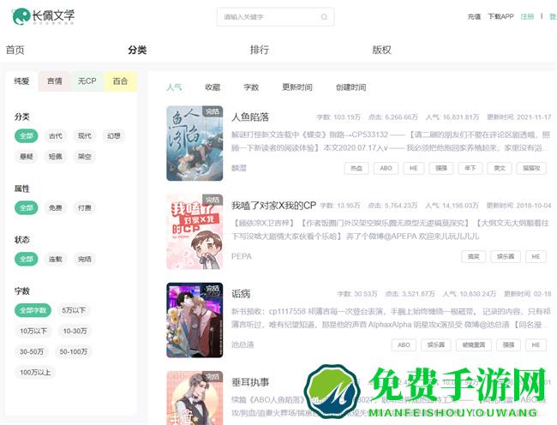Sort the list by 收藏
Screen dimensions: 557x425
point(213,87)
